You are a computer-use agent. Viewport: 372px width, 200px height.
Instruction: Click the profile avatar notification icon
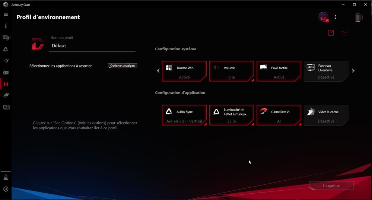click(323, 17)
